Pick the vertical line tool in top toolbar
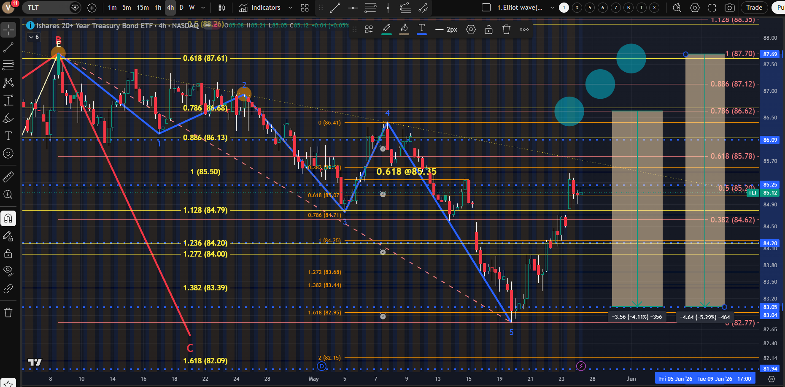 (388, 8)
